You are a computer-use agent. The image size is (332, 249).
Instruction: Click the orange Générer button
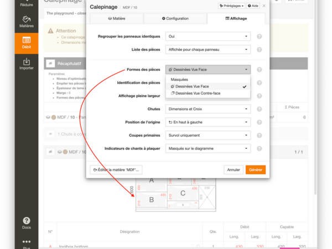click(x=256, y=170)
